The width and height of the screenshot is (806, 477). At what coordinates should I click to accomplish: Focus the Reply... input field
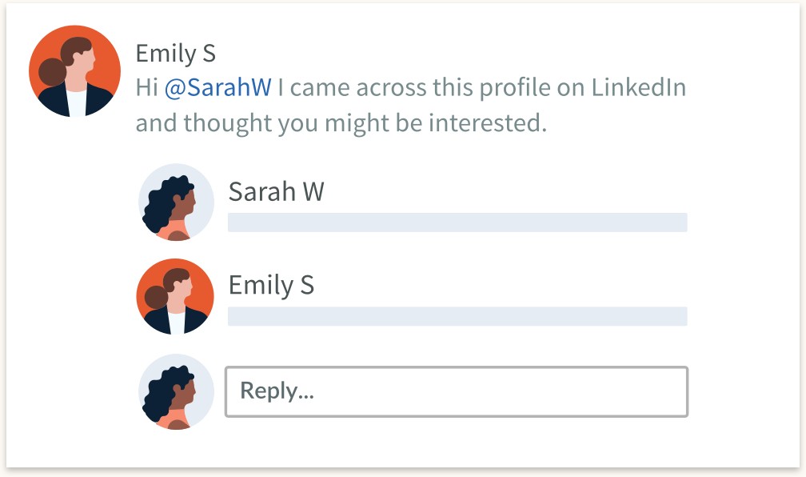[457, 391]
